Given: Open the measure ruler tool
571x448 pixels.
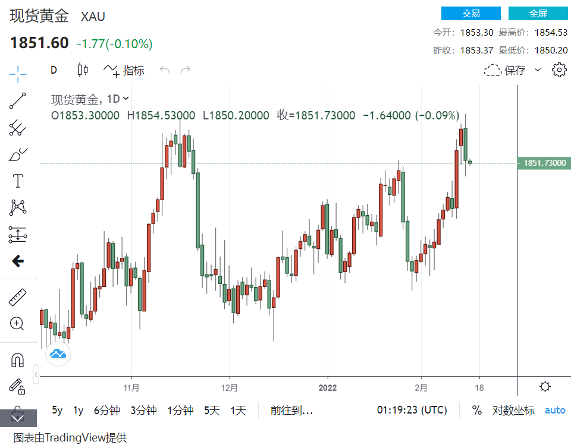Looking at the screenshot, I should click(18, 297).
